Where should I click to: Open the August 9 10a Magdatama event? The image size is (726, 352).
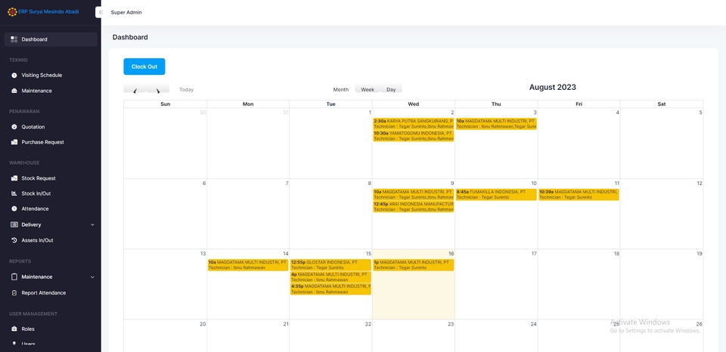pyautogui.click(x=414, y=194)
